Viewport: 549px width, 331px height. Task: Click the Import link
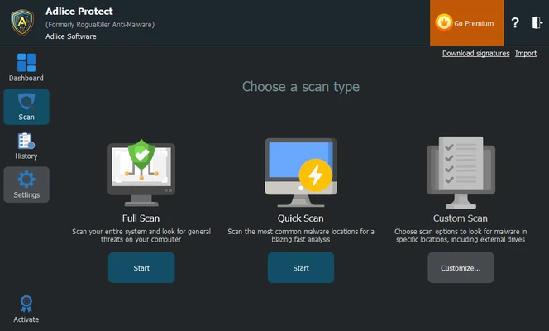pos(526,53)
